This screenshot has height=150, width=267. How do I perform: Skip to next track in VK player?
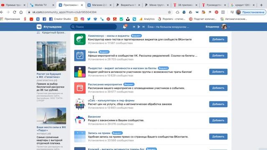tap(144, 27)
